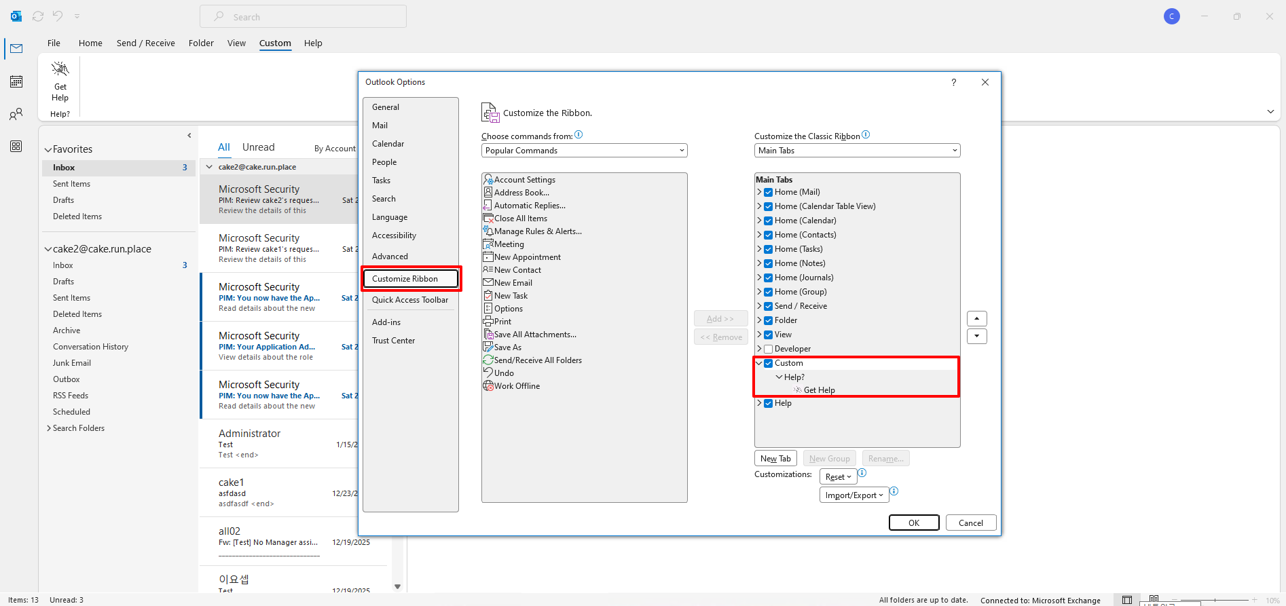This screenshot has height=606, width=1286.
Task: Open the File menu
Action: click(54, 43)
